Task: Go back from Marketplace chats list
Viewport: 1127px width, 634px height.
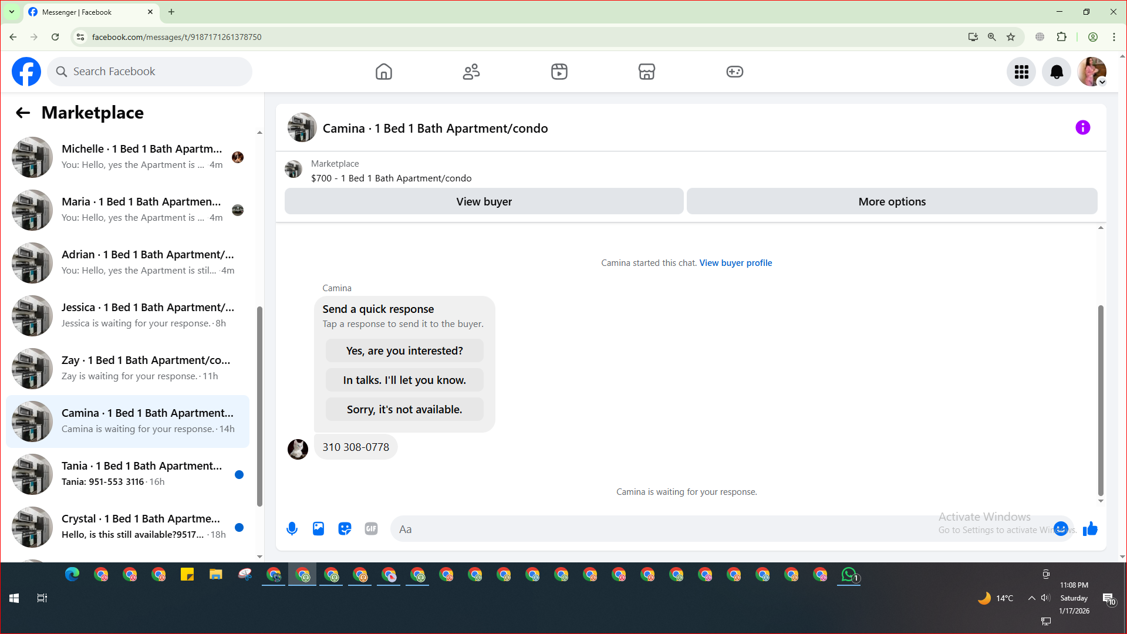Action: click(23, 113)
